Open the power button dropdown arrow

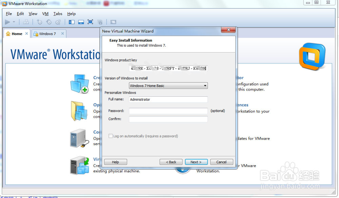pyautogui.click(x=14, y=22)
